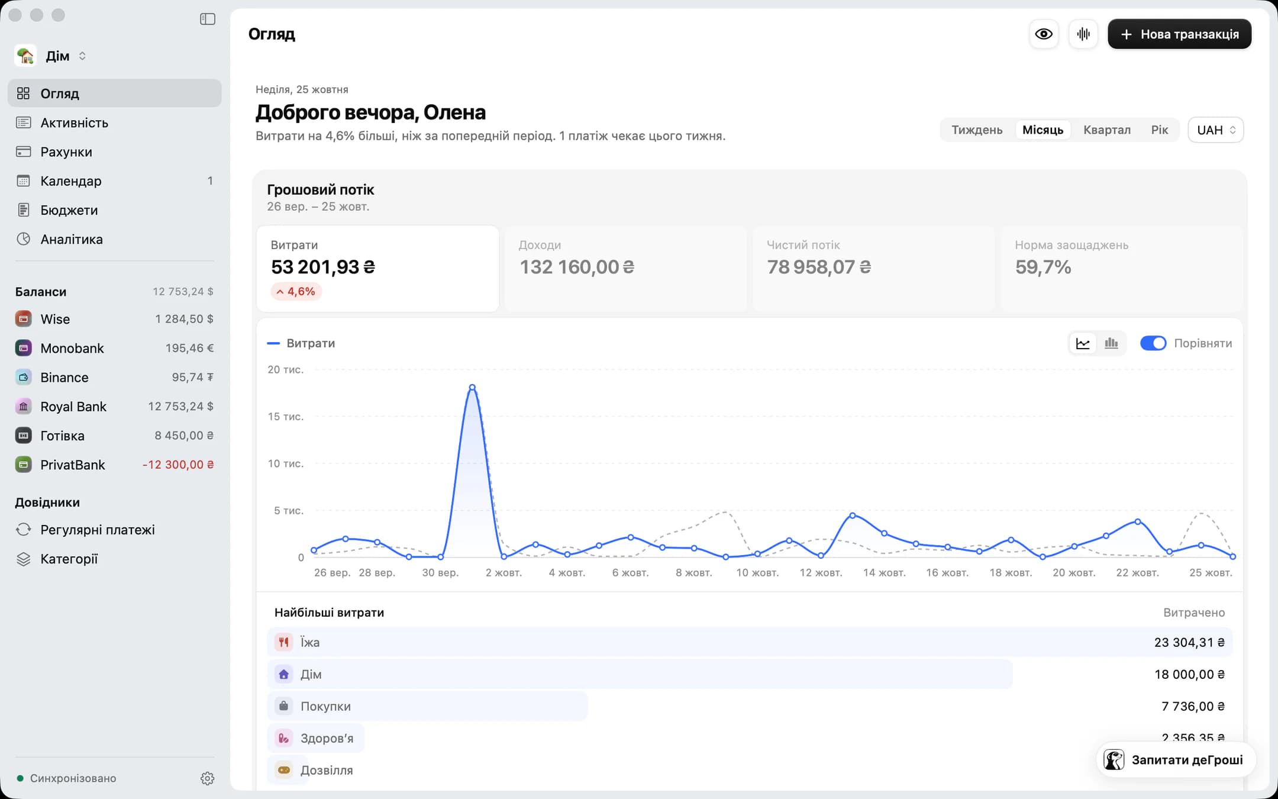Switch to bar chart view icon

pos(1111,343)
